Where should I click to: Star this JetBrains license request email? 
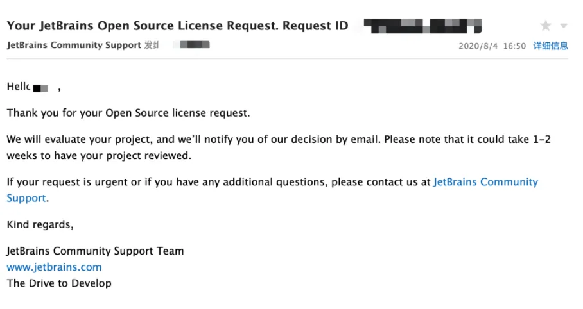(x=546, y=26)
